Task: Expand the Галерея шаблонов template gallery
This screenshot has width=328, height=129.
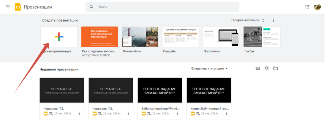Action: coord(248,20)
